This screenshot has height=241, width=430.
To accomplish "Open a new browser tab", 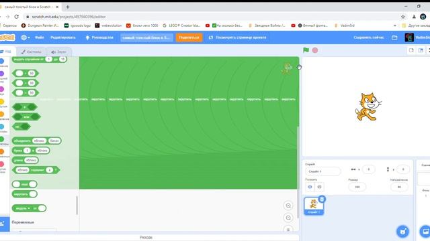I will point(68,7).
